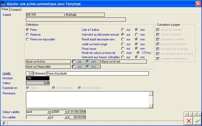The height and width of the screenshot is (126, 202).
Task: Click the title bar application icon
Action: pos(3,4)
